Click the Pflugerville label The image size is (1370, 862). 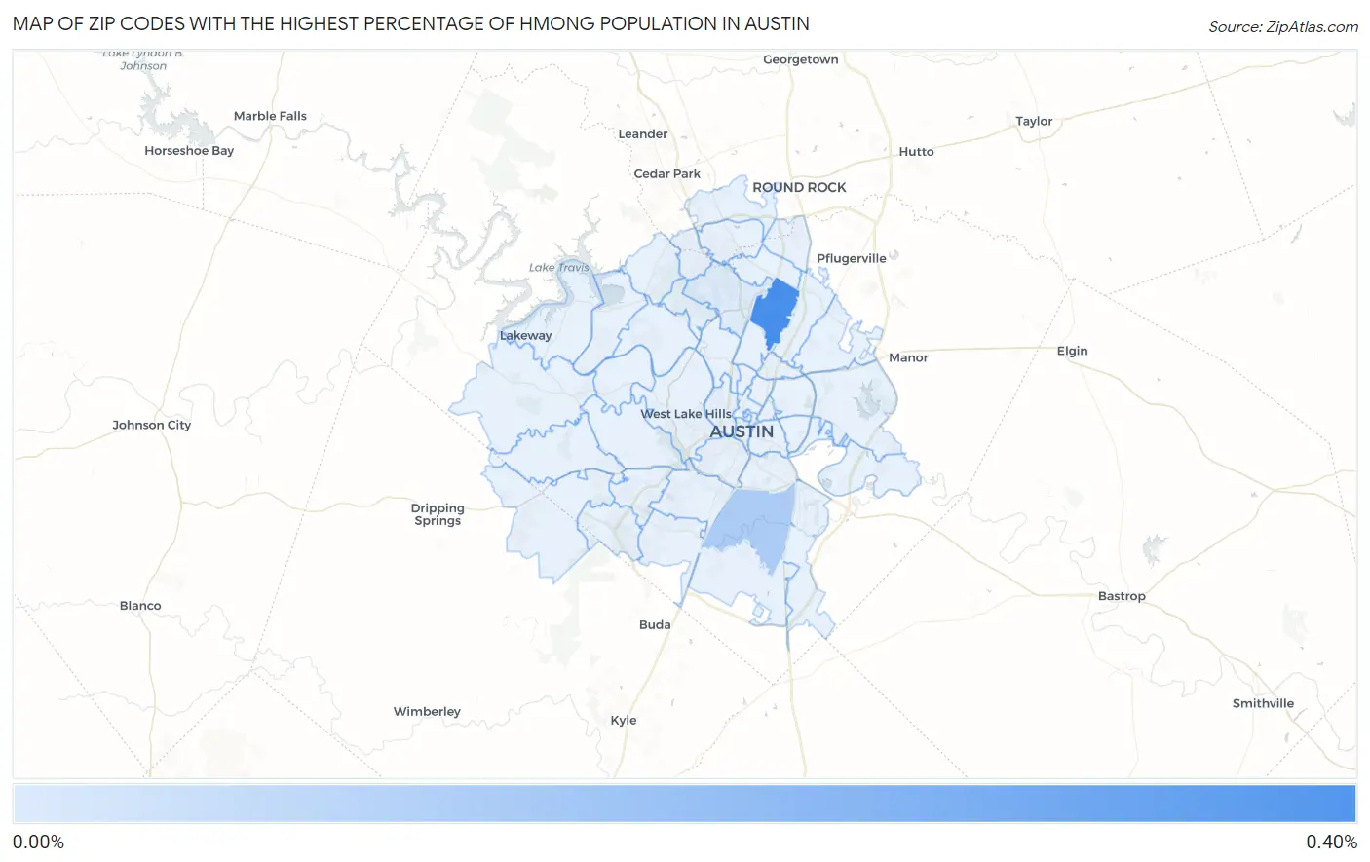852,258
